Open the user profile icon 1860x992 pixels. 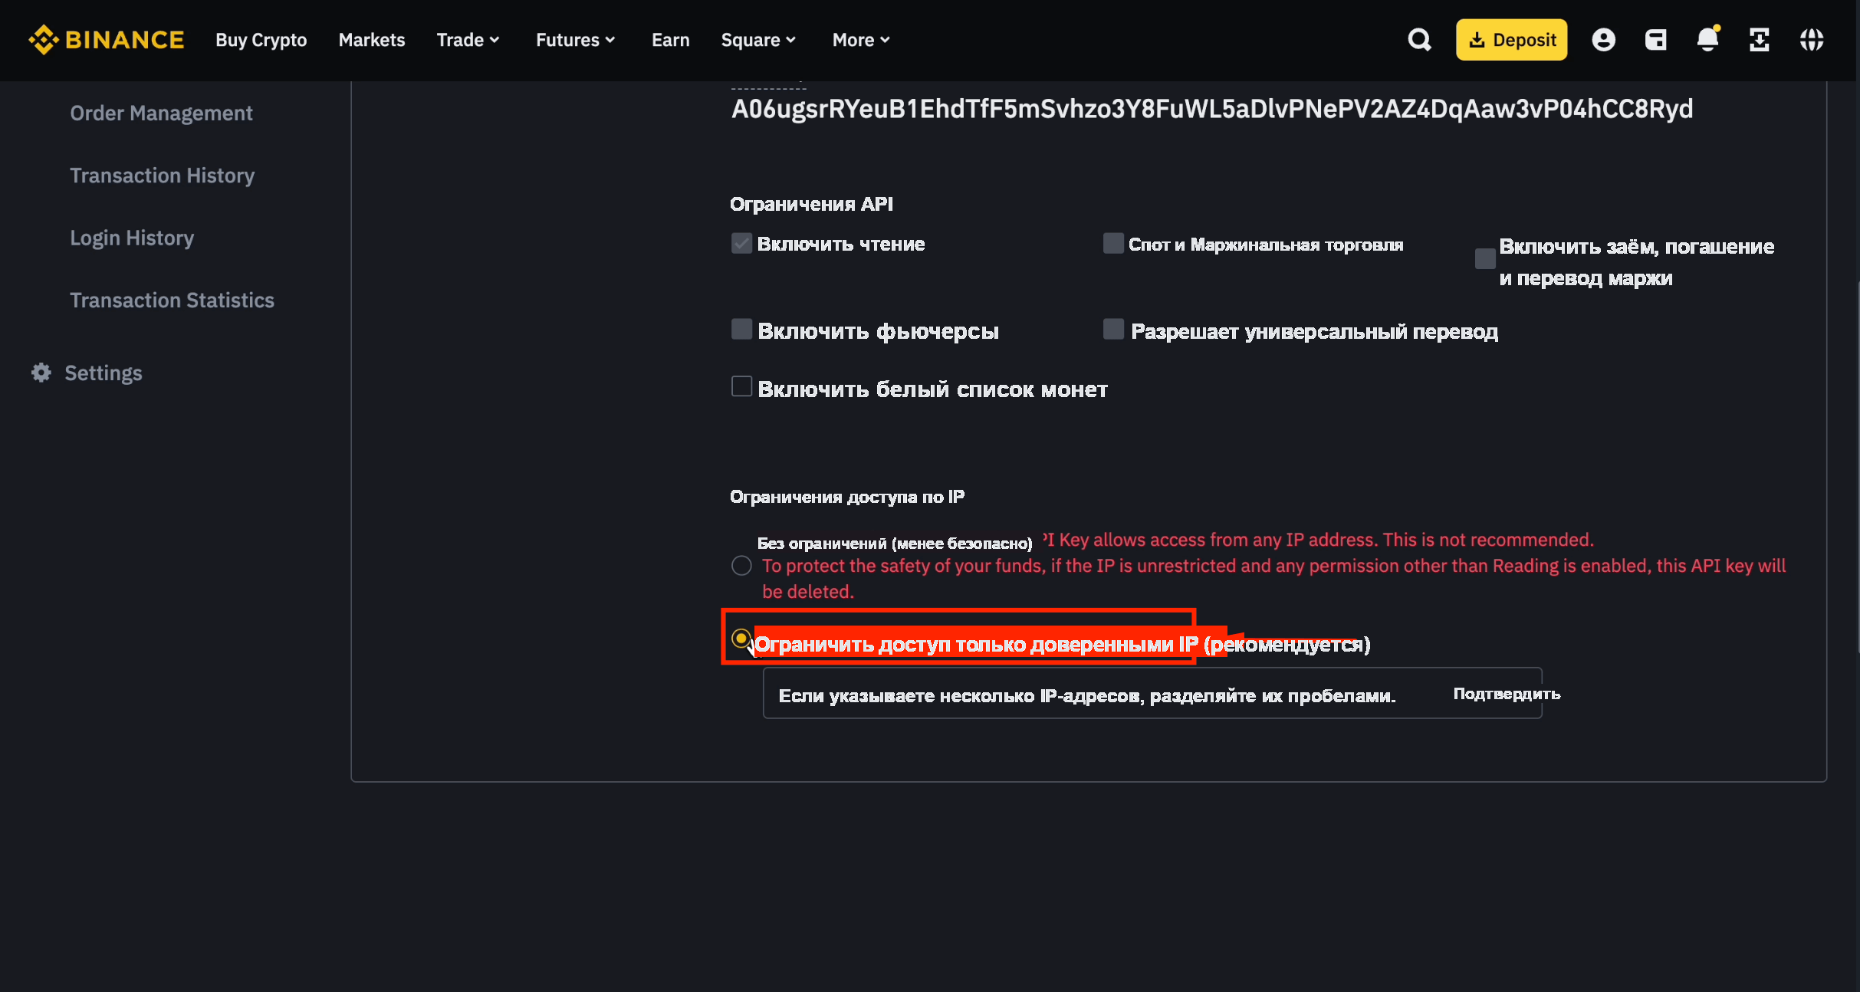click(1603, 40)
